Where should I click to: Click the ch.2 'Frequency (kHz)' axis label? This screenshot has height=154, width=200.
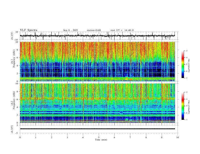pos(14,100)
